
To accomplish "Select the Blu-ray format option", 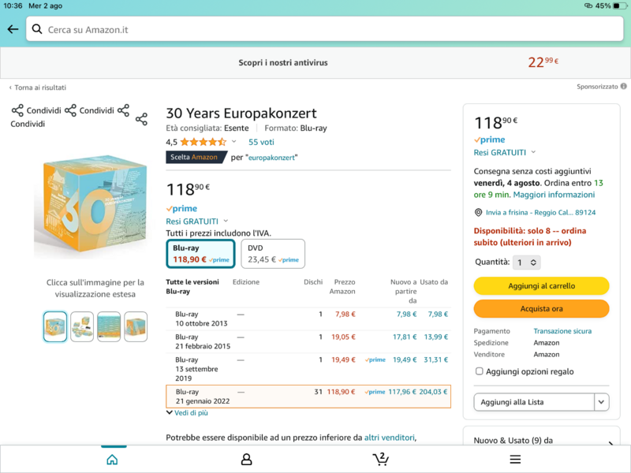I will [200, 253].
